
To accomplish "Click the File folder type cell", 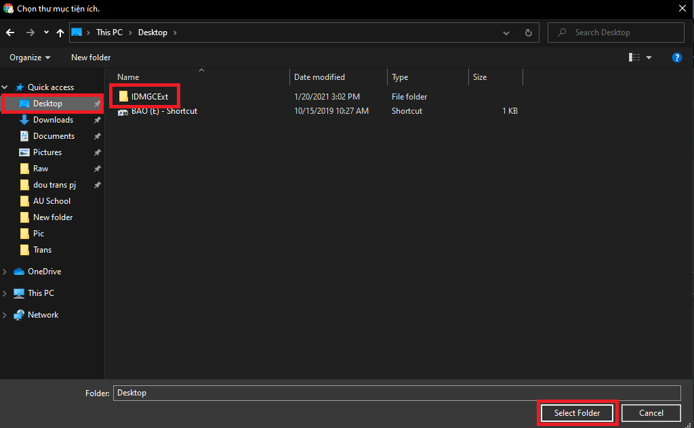I will pos(409,96).
